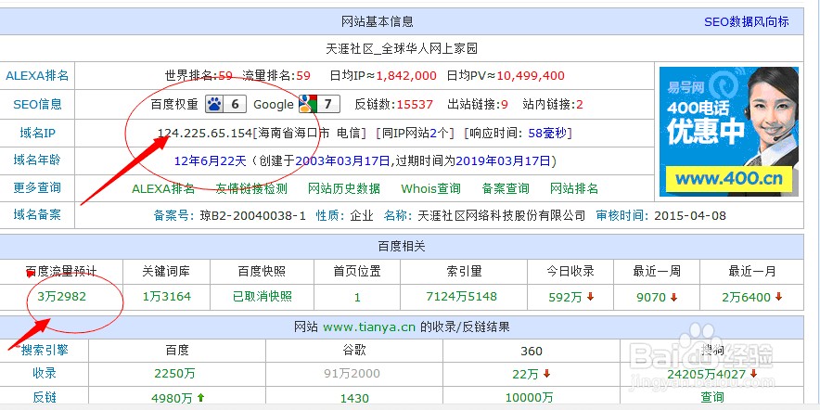Click 360 backlinks value 10000万

click(530, 398)
